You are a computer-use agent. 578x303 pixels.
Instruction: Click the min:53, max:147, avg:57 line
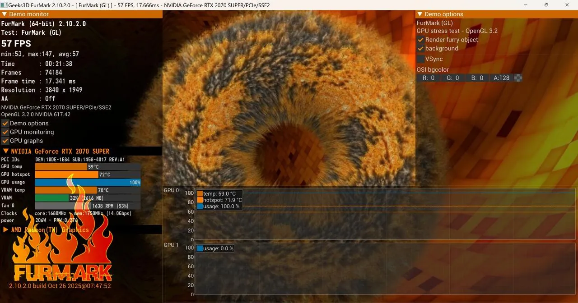pyautogui.click(x=40, y=54)
